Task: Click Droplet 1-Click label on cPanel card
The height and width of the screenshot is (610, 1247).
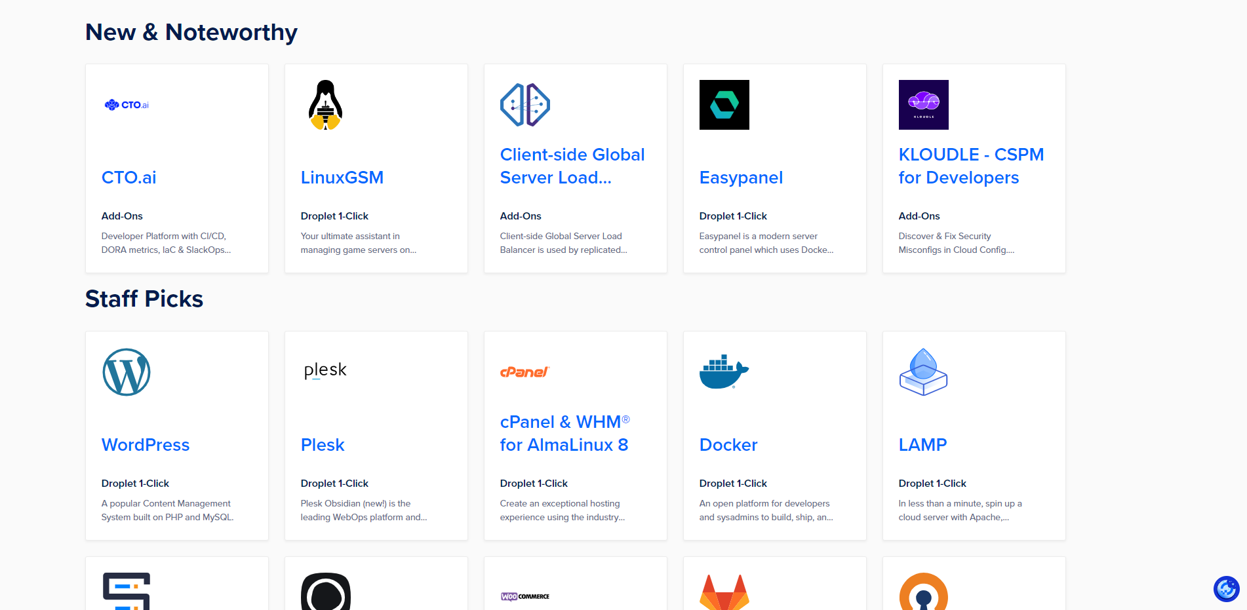Action: 534,484
